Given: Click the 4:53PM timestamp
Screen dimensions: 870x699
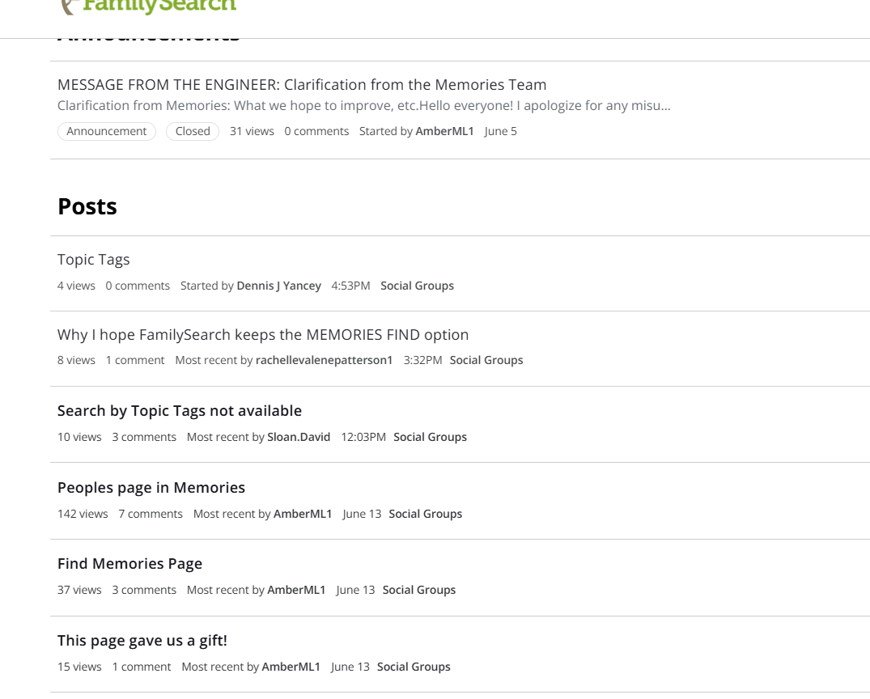Looking at the screenshot, I should (x=350, y=286).
